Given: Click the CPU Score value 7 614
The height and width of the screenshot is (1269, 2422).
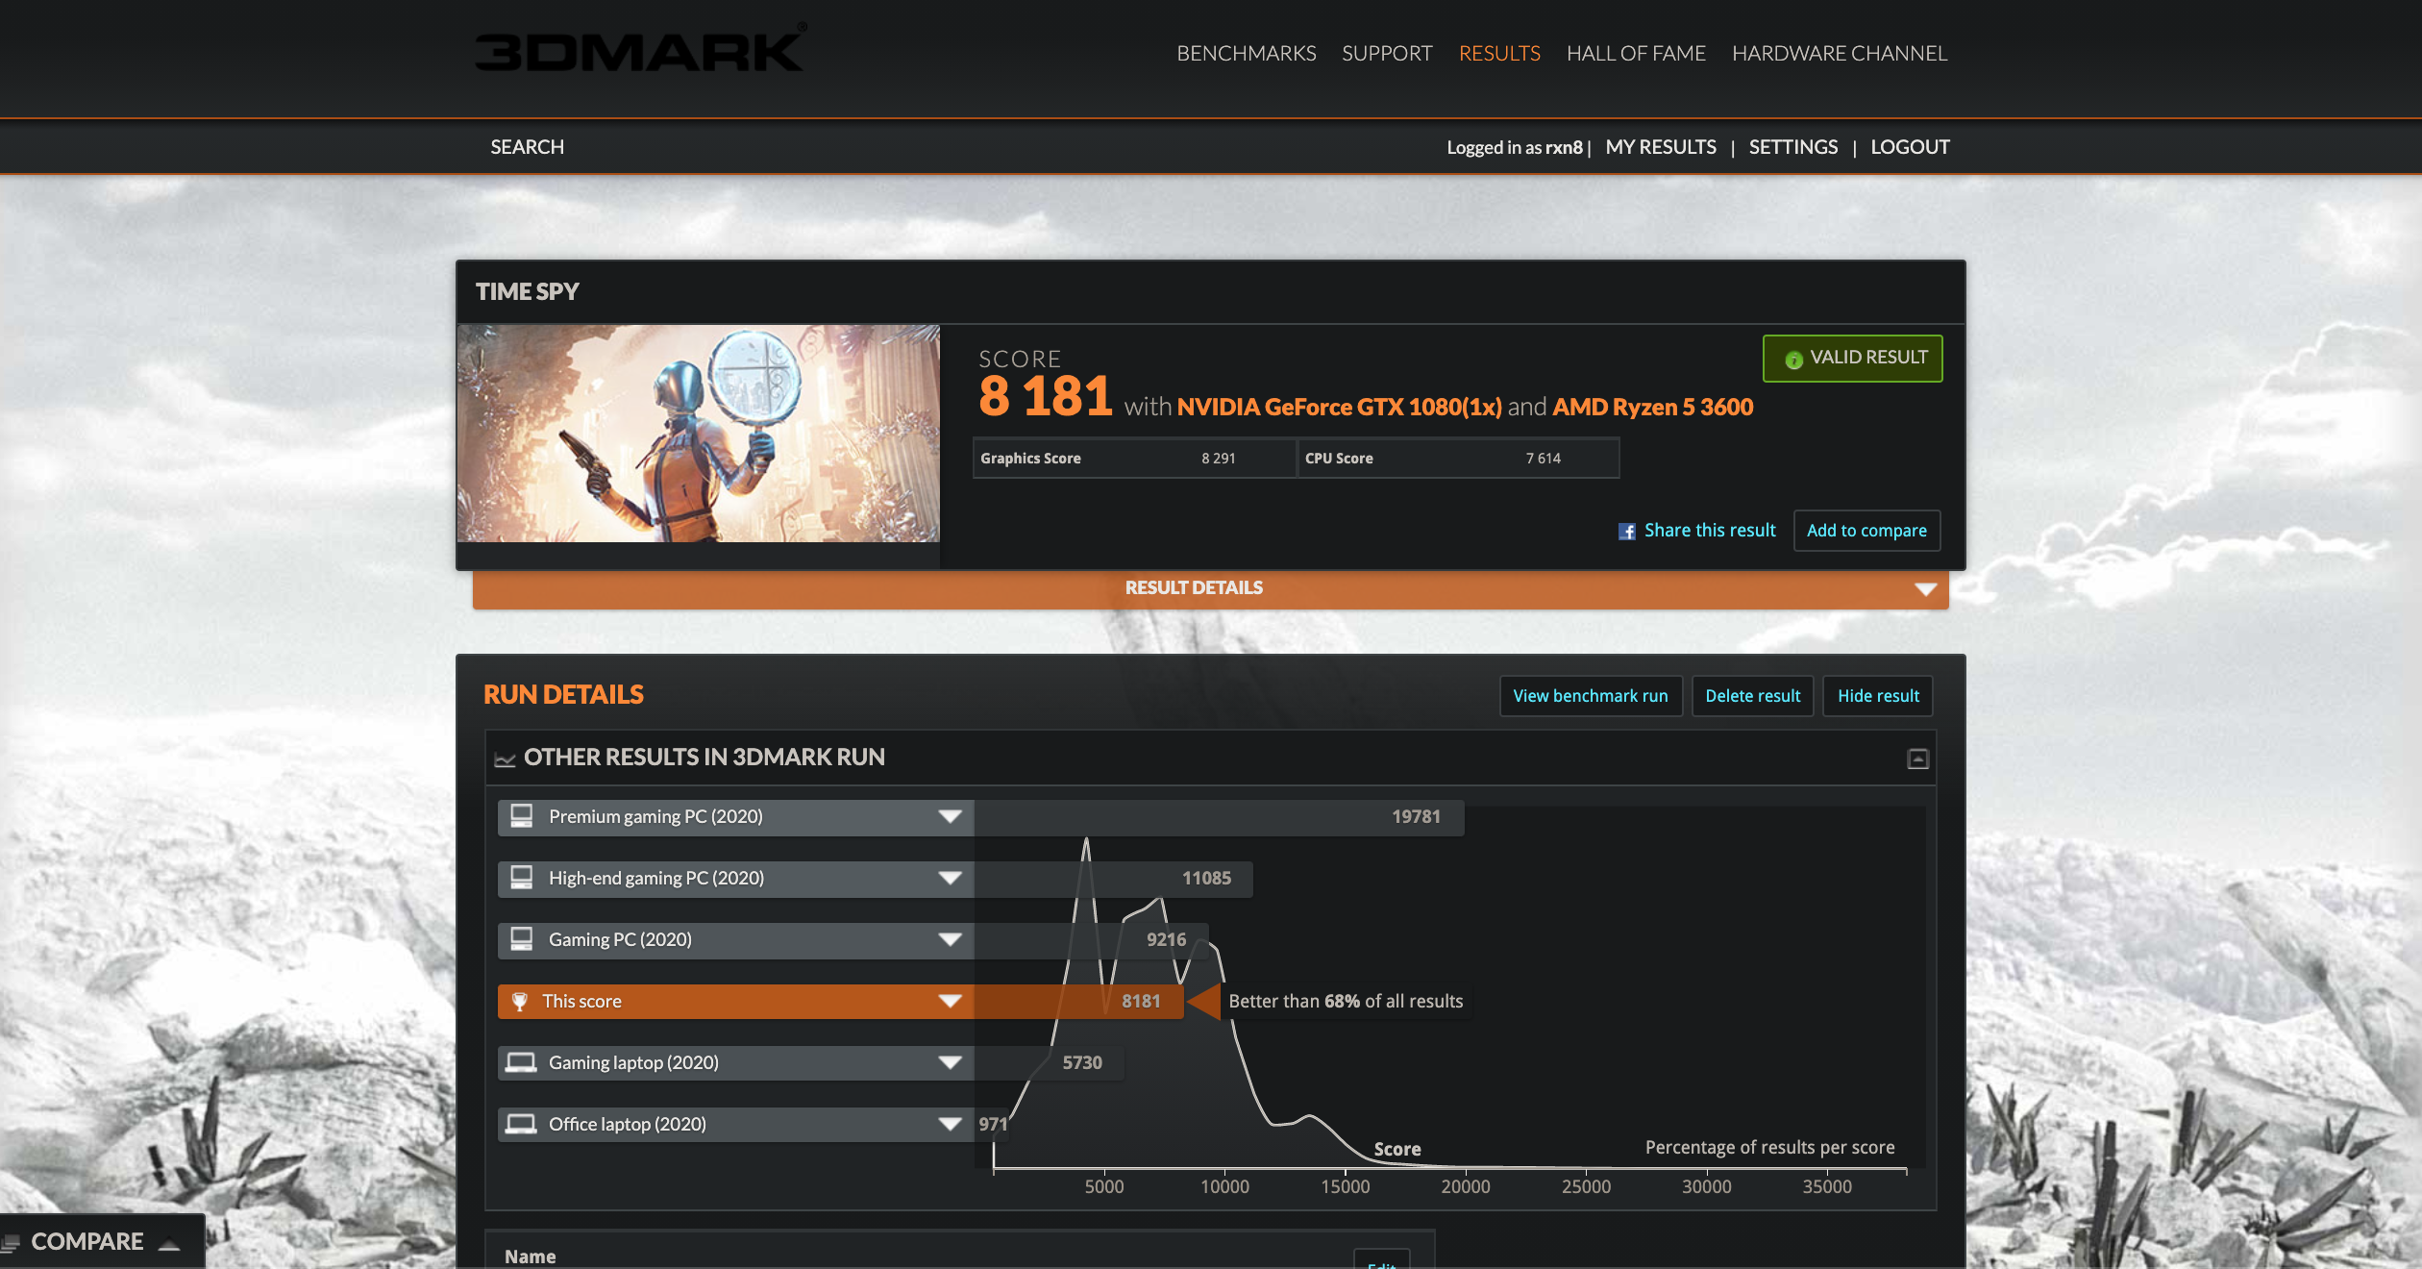Looking at the screenshot, I should [1543, 459].
